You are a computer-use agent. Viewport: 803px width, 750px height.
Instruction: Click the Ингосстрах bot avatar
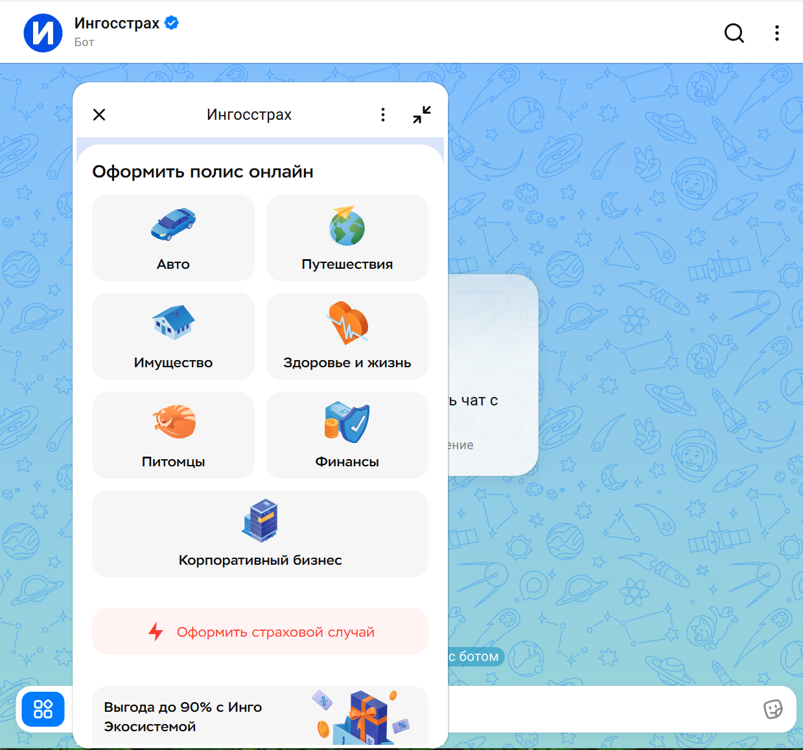coord(43,33)
